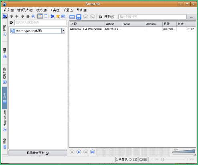Click the /home/jason path combo box text
The height and width of the screenshot is (165, 198).
coord(36,31)
